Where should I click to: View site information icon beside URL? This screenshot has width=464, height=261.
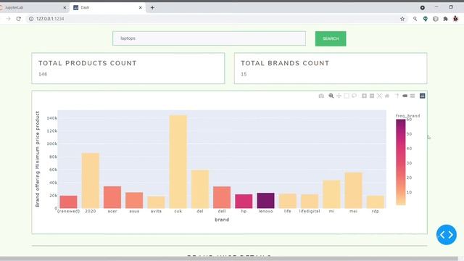(30, 19)
